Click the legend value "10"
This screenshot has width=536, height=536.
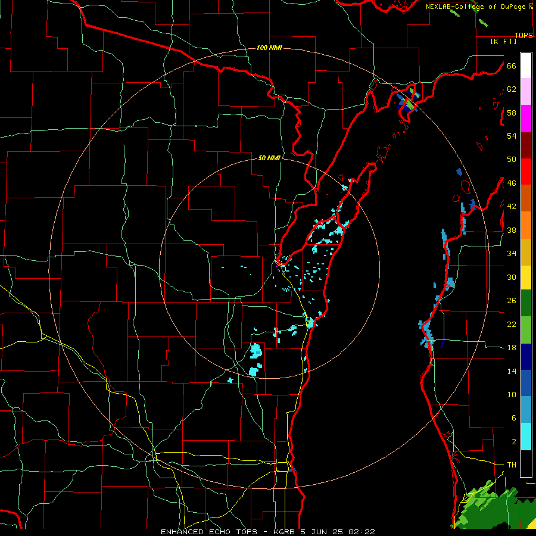[512, 395]
